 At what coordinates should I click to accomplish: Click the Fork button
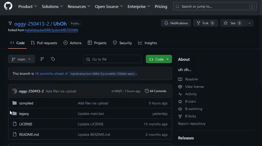pyautogui.click(x=205, y=23)
